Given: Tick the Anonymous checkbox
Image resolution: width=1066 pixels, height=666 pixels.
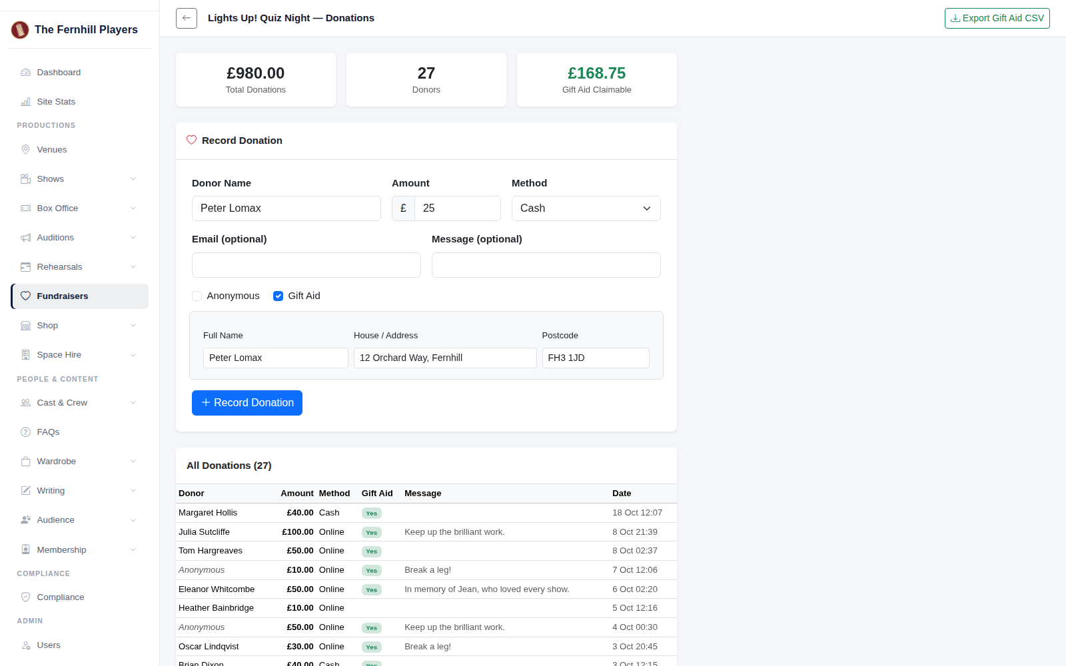Looking at the screenshot, I should click(197, 296).
